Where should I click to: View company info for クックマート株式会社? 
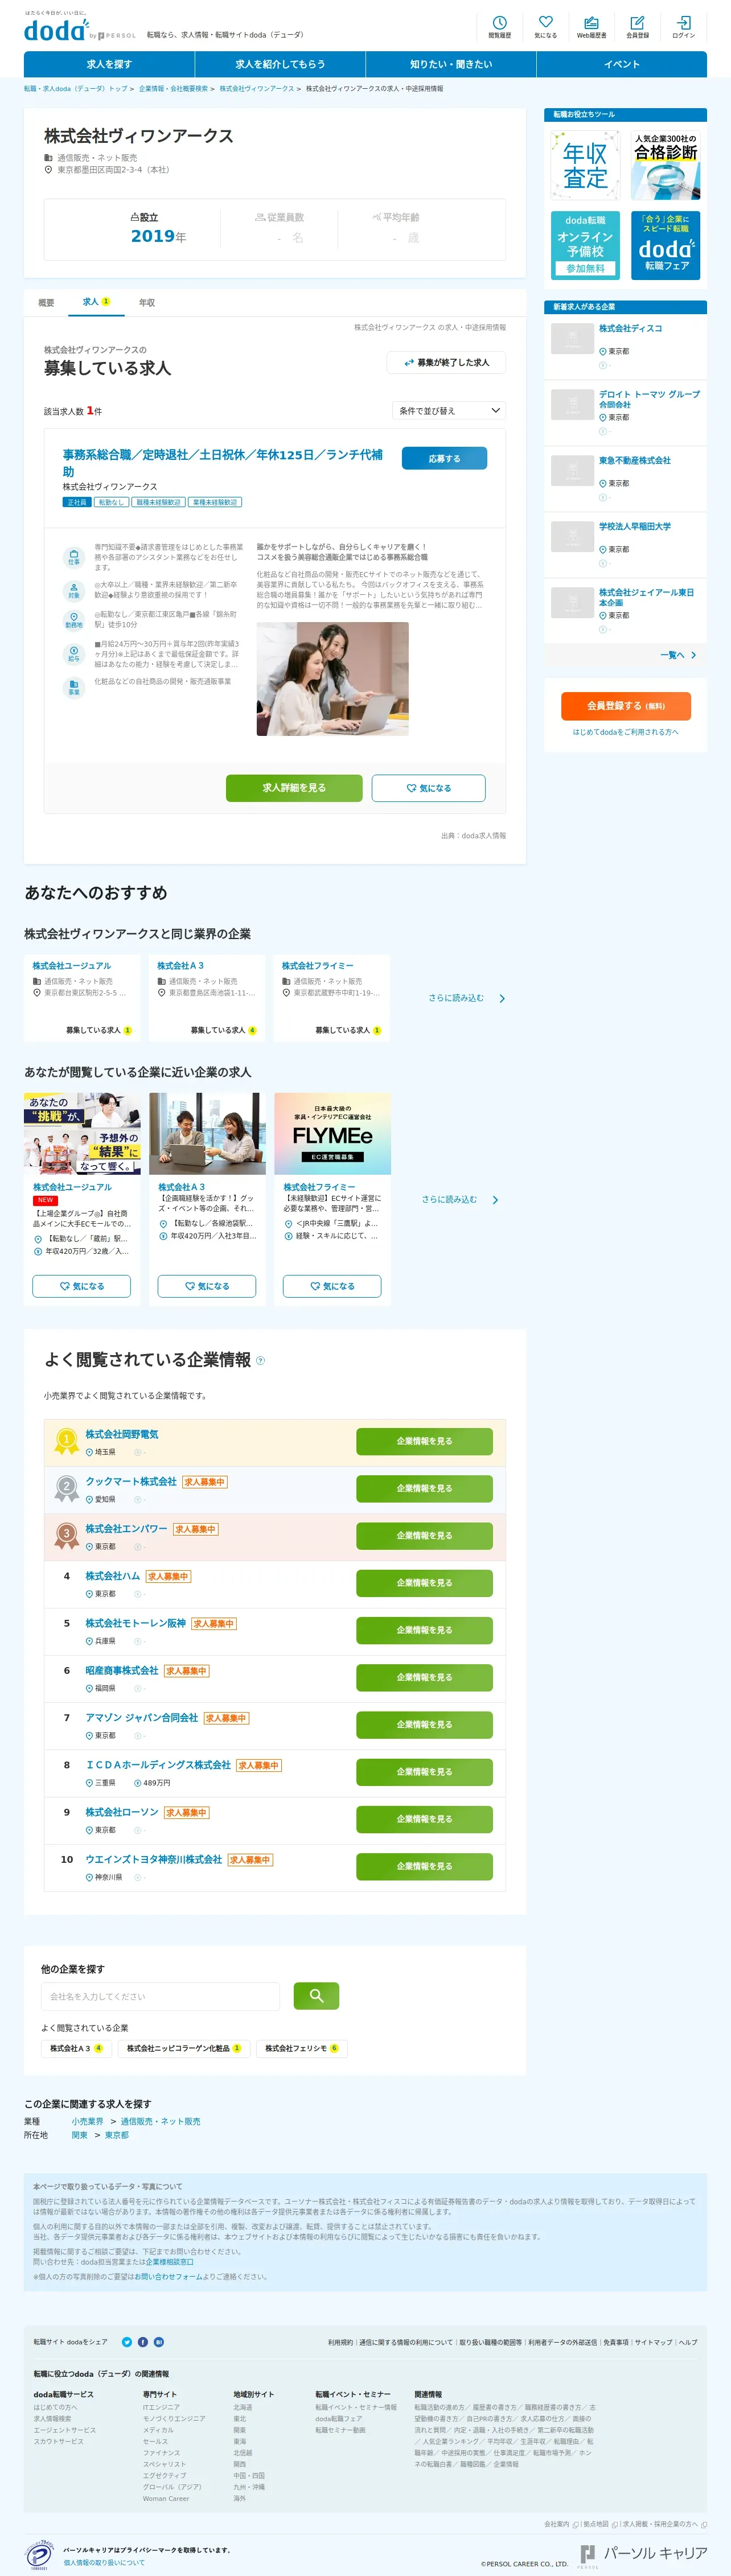[424, 1488]
